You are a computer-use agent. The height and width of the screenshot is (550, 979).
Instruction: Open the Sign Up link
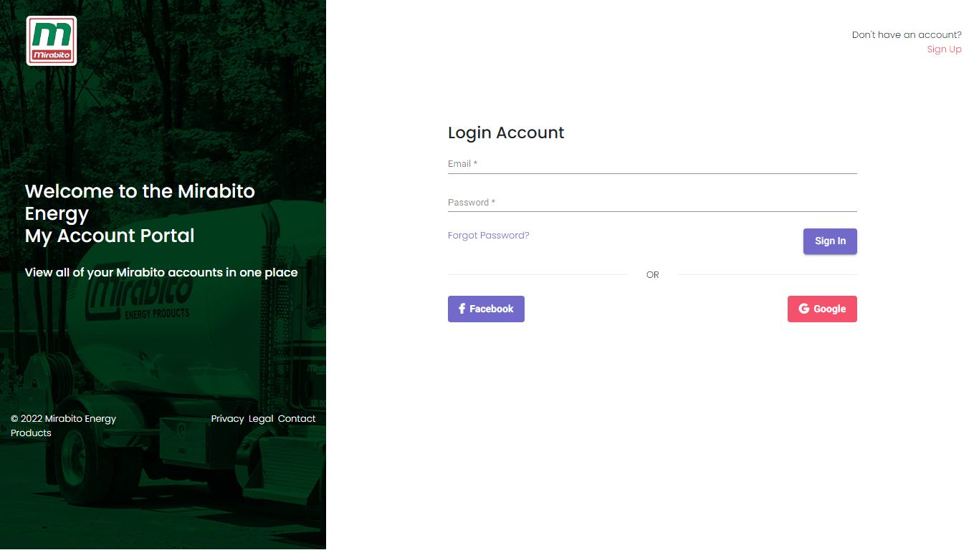click(x=944, y=49)
